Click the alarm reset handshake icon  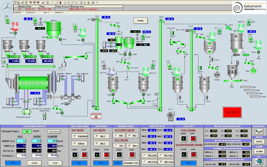click(259, 132)
